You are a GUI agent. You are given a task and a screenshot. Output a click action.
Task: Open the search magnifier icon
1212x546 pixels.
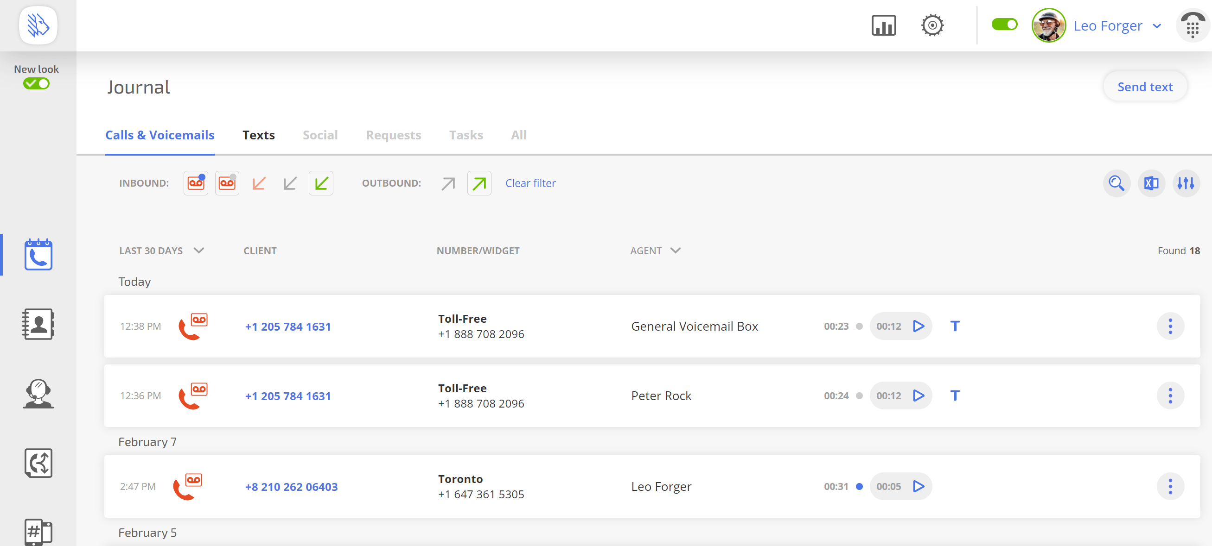point(1116,183)
